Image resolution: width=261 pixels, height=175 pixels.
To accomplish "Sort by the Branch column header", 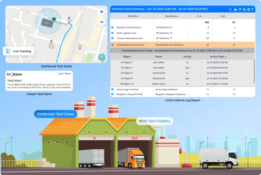I will tap(133, 16).
